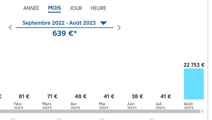The width and height of the screenshot is (212, 120).
Task: Click the 81 € value above Févr. 2023
Action: 24,96
